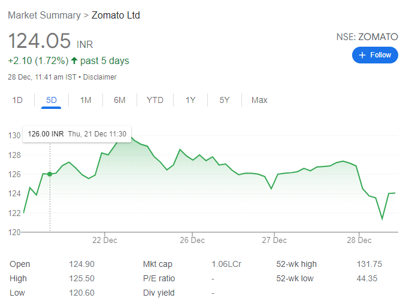Click the Div yield label

point(159,293)
